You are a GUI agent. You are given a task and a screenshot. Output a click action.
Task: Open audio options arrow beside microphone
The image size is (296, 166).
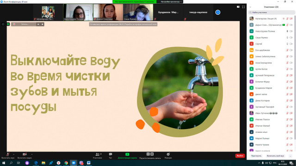[x=13, y=154]
